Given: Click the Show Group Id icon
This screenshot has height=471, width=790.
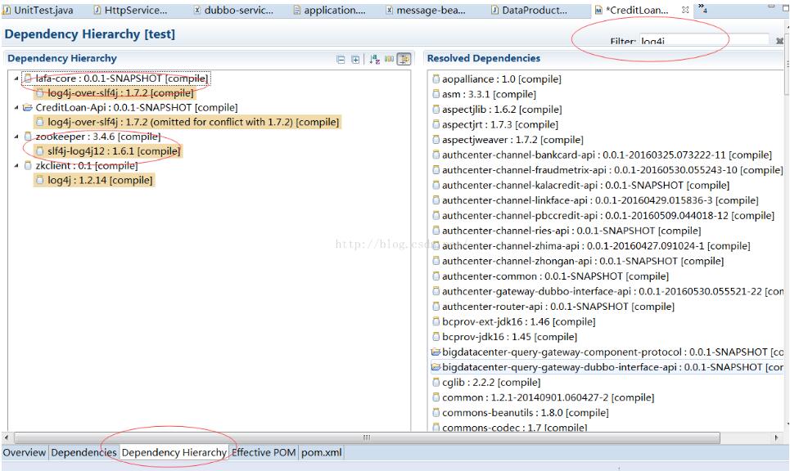Looking at the screenshot, I should point(389,59).
